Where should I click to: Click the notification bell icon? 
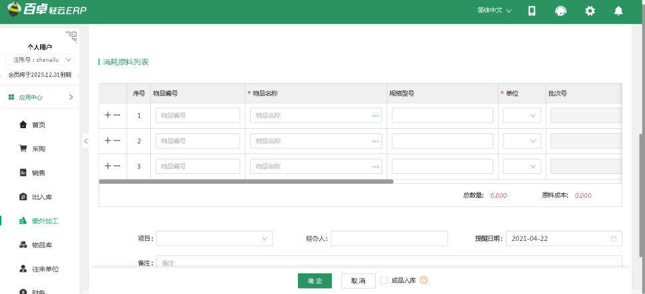618,11
